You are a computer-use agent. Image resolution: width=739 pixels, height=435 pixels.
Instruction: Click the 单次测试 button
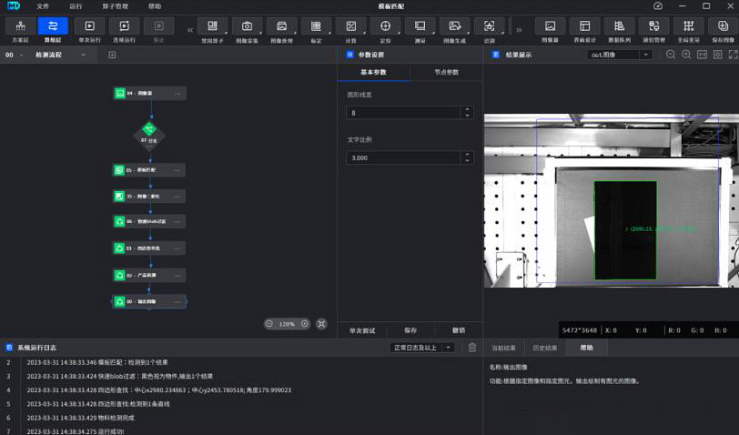coord(361,329)
